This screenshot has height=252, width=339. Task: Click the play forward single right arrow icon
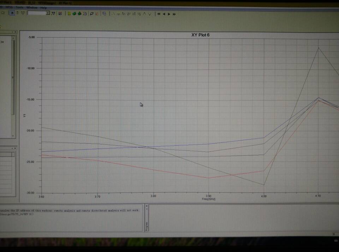click(169, 14)
